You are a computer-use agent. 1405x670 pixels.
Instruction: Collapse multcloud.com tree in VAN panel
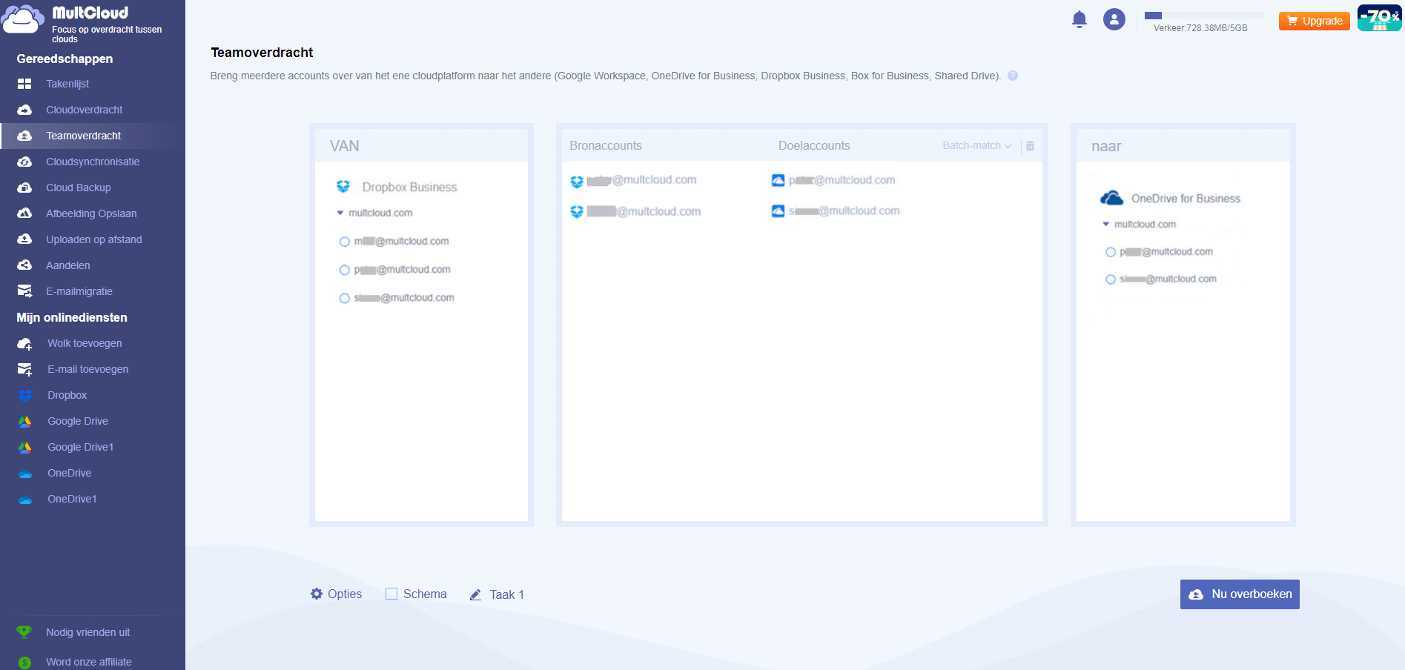[x=340, y=213]
